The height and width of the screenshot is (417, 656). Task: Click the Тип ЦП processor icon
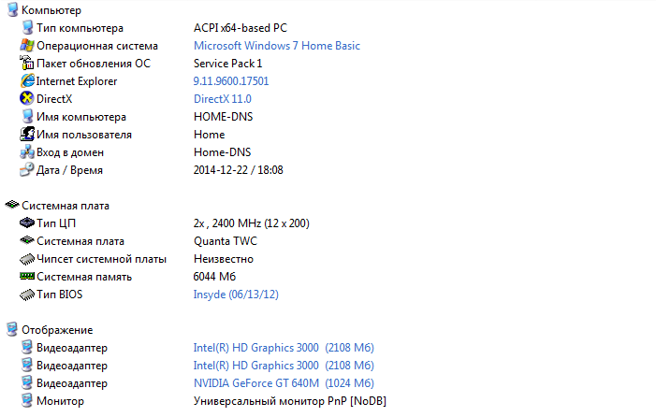click(x=26, y=223)
